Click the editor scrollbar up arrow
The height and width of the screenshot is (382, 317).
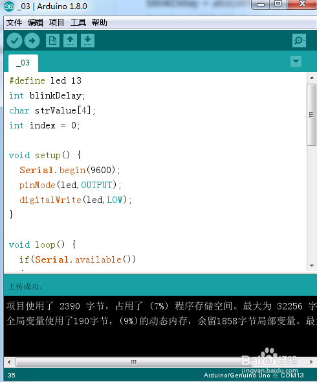[x=312, y=78]
